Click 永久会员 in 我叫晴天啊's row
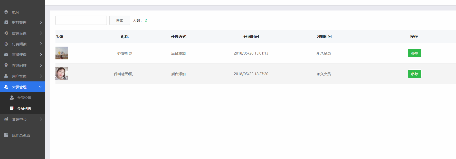This screenshot has width=456, height=159. pos(324,74)
